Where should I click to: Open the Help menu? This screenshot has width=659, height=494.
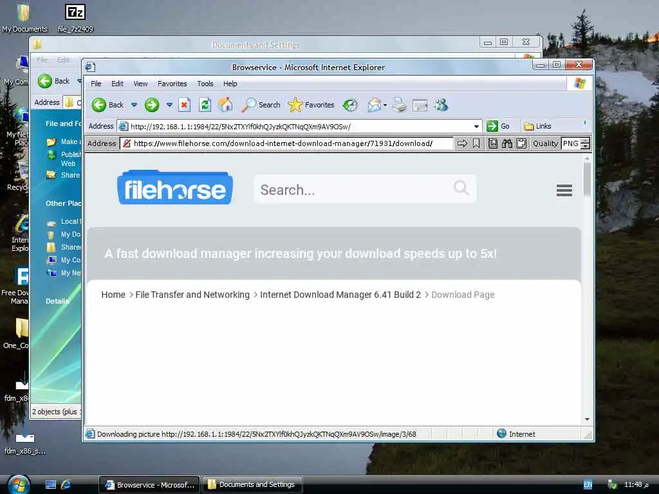pyautogui.click(x=230, y=84)
